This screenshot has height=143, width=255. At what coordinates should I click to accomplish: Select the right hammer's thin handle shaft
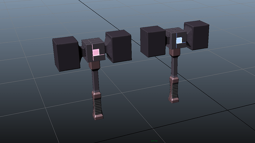[174, 67]
